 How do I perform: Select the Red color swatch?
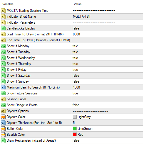[x=75, y=135]
